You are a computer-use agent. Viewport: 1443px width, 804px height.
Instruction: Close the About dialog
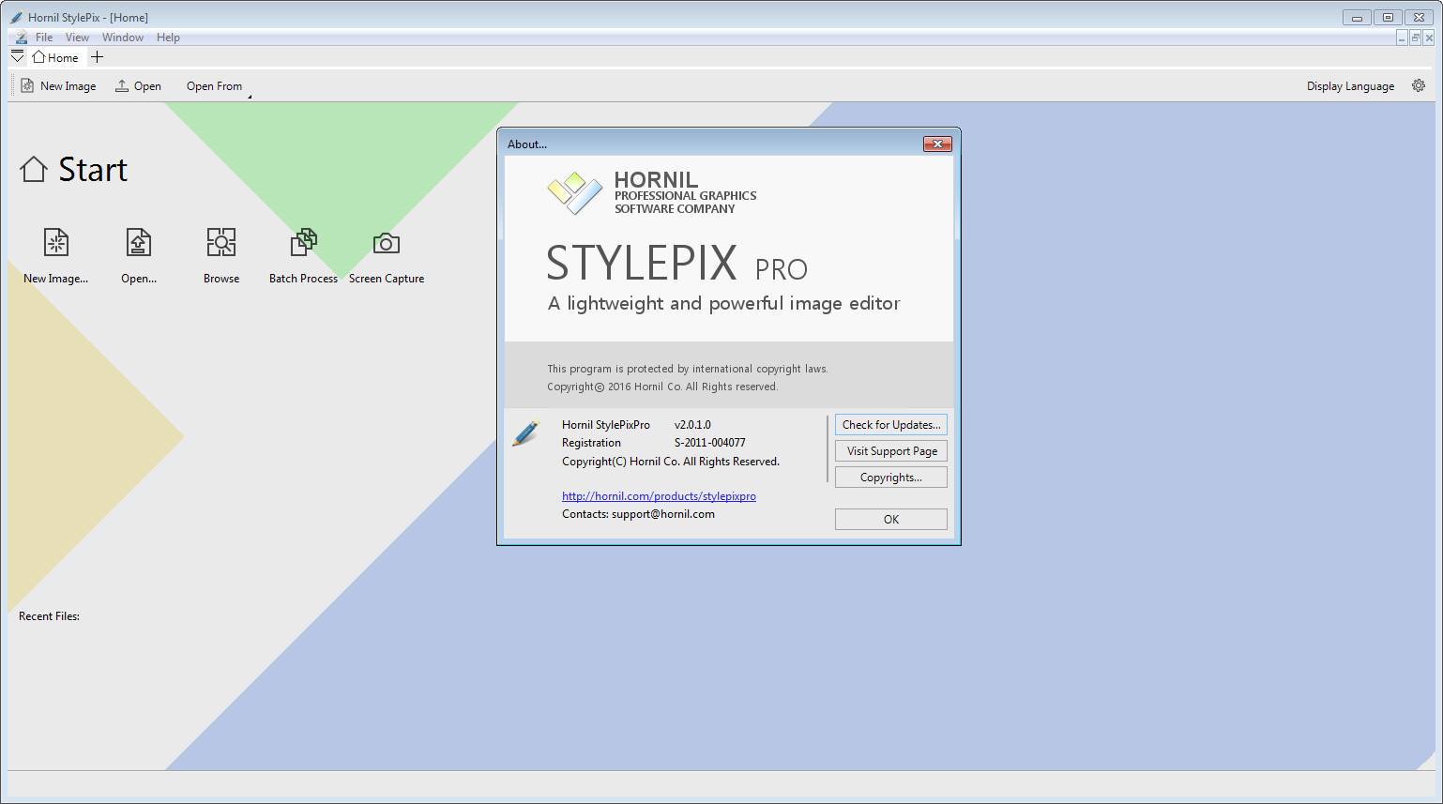(937, 144)
